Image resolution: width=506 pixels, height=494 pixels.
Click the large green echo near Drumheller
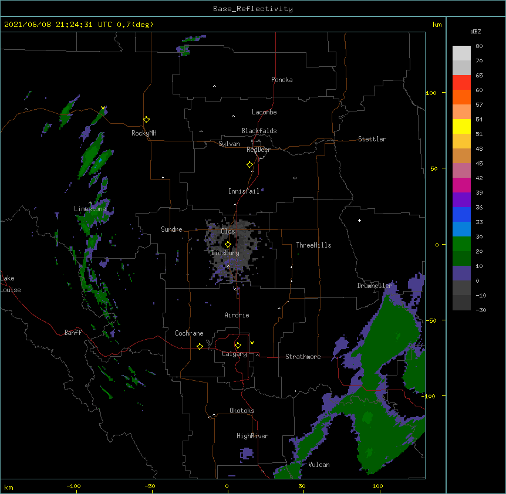tap(387, 336)
